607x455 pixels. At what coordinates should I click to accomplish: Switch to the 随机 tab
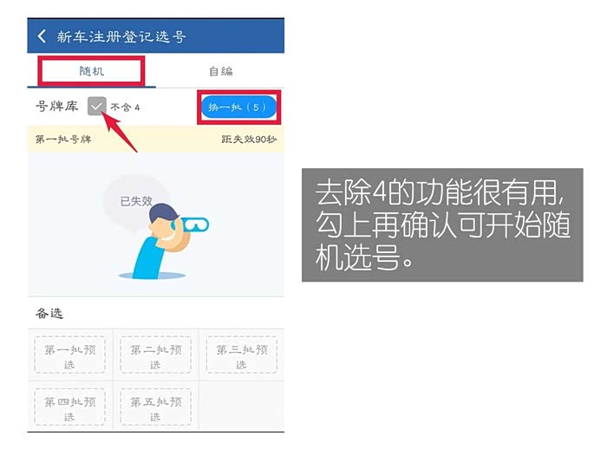(92, 71)
